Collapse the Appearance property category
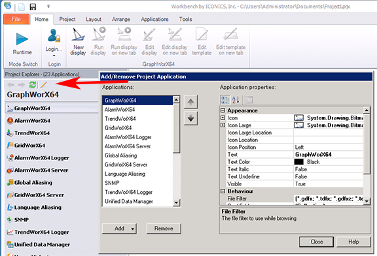 point(223,110)
